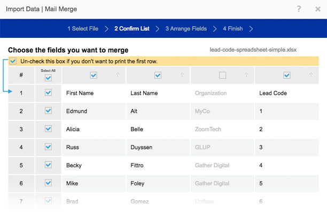Go to step 4 Finish
Screen dimensions: 327x212
click(x=233, y=29)
